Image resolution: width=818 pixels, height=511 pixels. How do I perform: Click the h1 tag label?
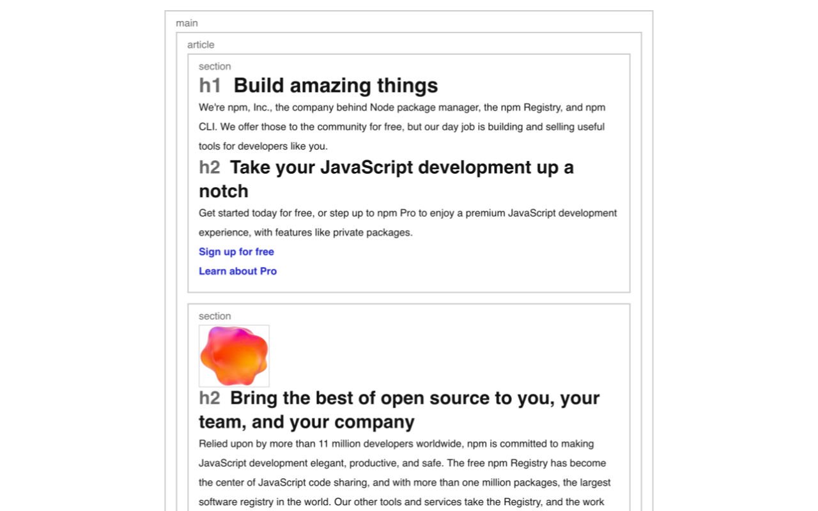210,86
